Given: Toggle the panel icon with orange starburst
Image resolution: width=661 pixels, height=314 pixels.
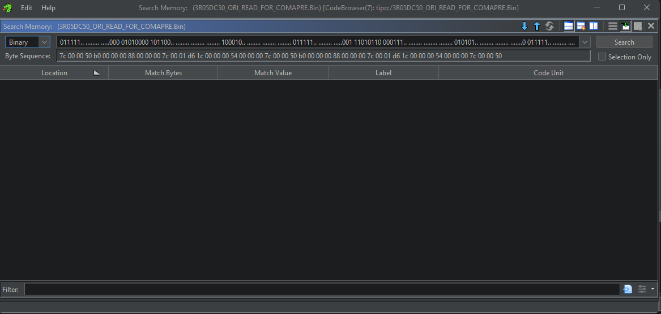Looking at the screenshot, I should (x=581, y=26).
